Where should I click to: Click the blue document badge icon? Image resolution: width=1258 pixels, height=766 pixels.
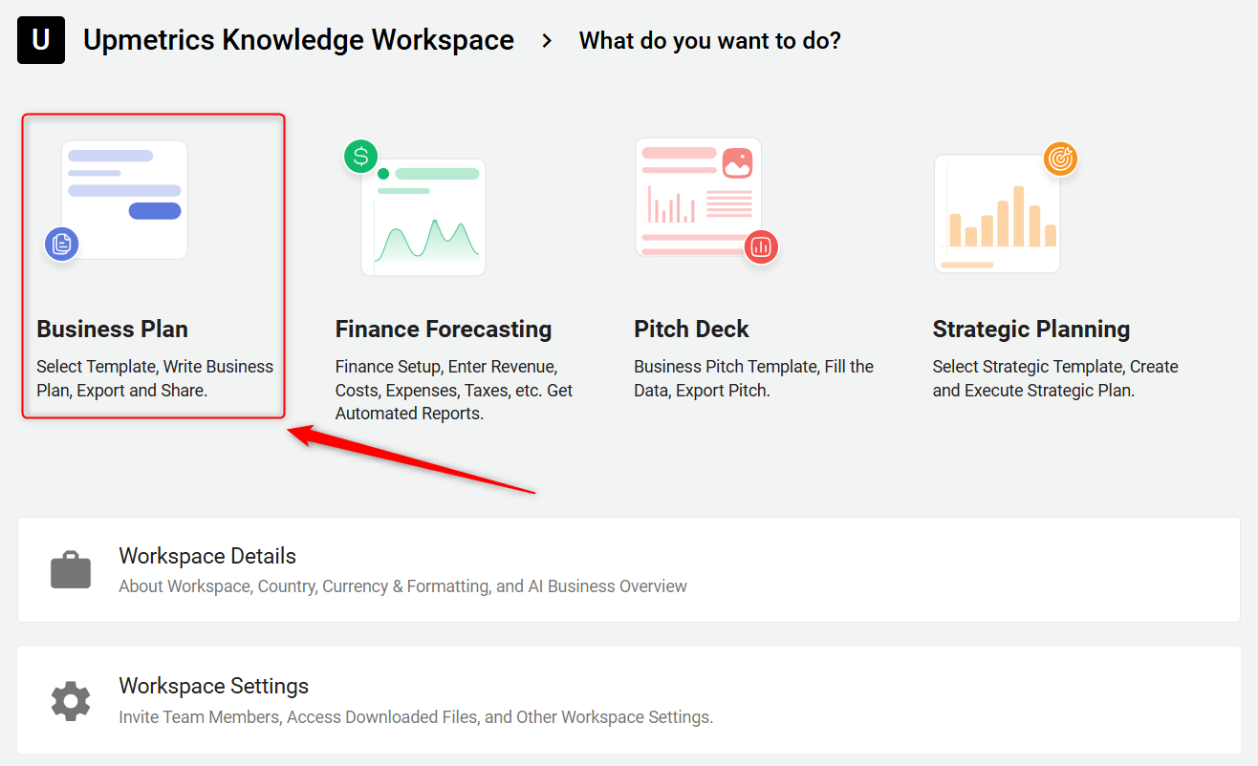coord(62,244)
